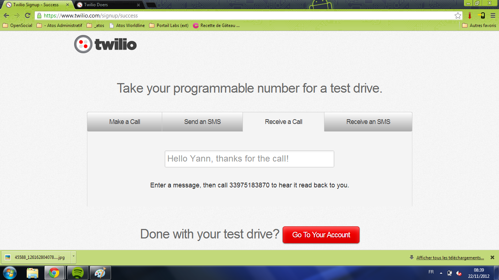499x280 pixels.
Task: Open the Portail Labs (ext) bookmark folder
Action: [169, 26]
